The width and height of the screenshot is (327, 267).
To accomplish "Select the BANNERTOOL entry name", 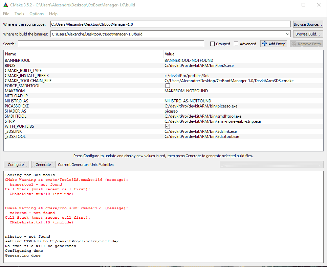I will pos(18,60).
